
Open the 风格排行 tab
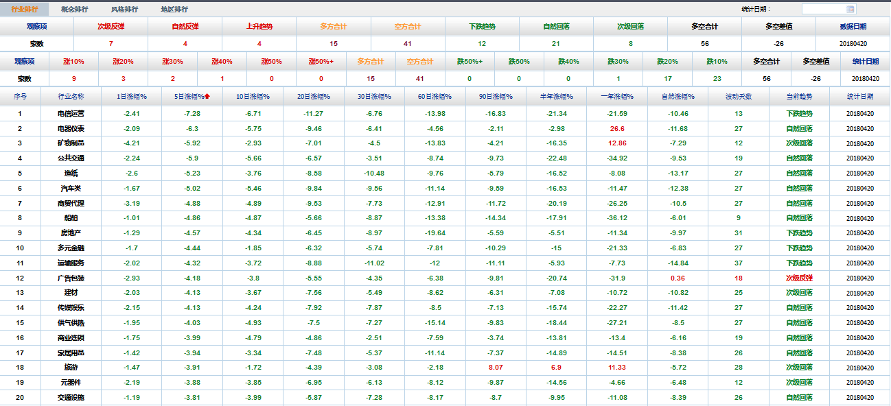124,10
